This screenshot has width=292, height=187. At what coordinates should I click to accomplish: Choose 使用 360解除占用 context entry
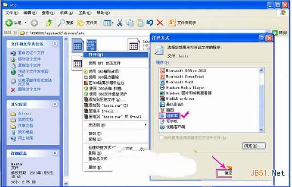[115, 72]
